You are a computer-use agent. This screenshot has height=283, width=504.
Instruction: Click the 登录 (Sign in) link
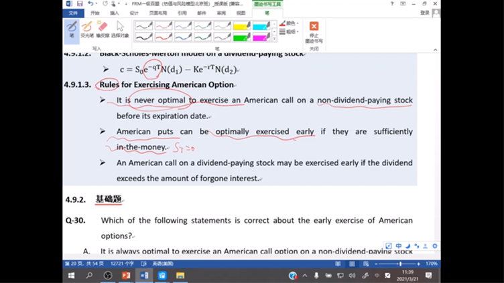[x=425, y=13]
